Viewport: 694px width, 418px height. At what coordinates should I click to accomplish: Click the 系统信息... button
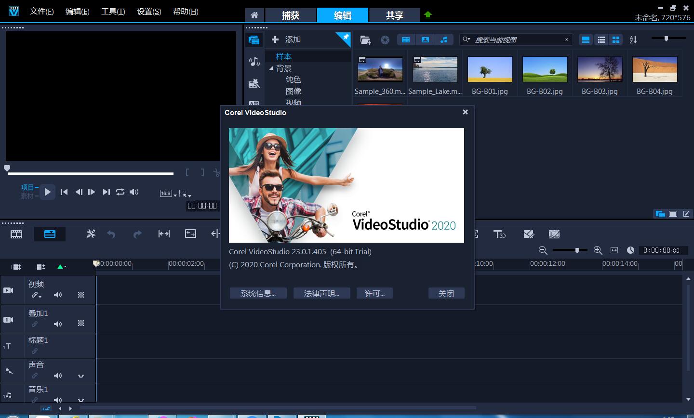tap(258, 293)
